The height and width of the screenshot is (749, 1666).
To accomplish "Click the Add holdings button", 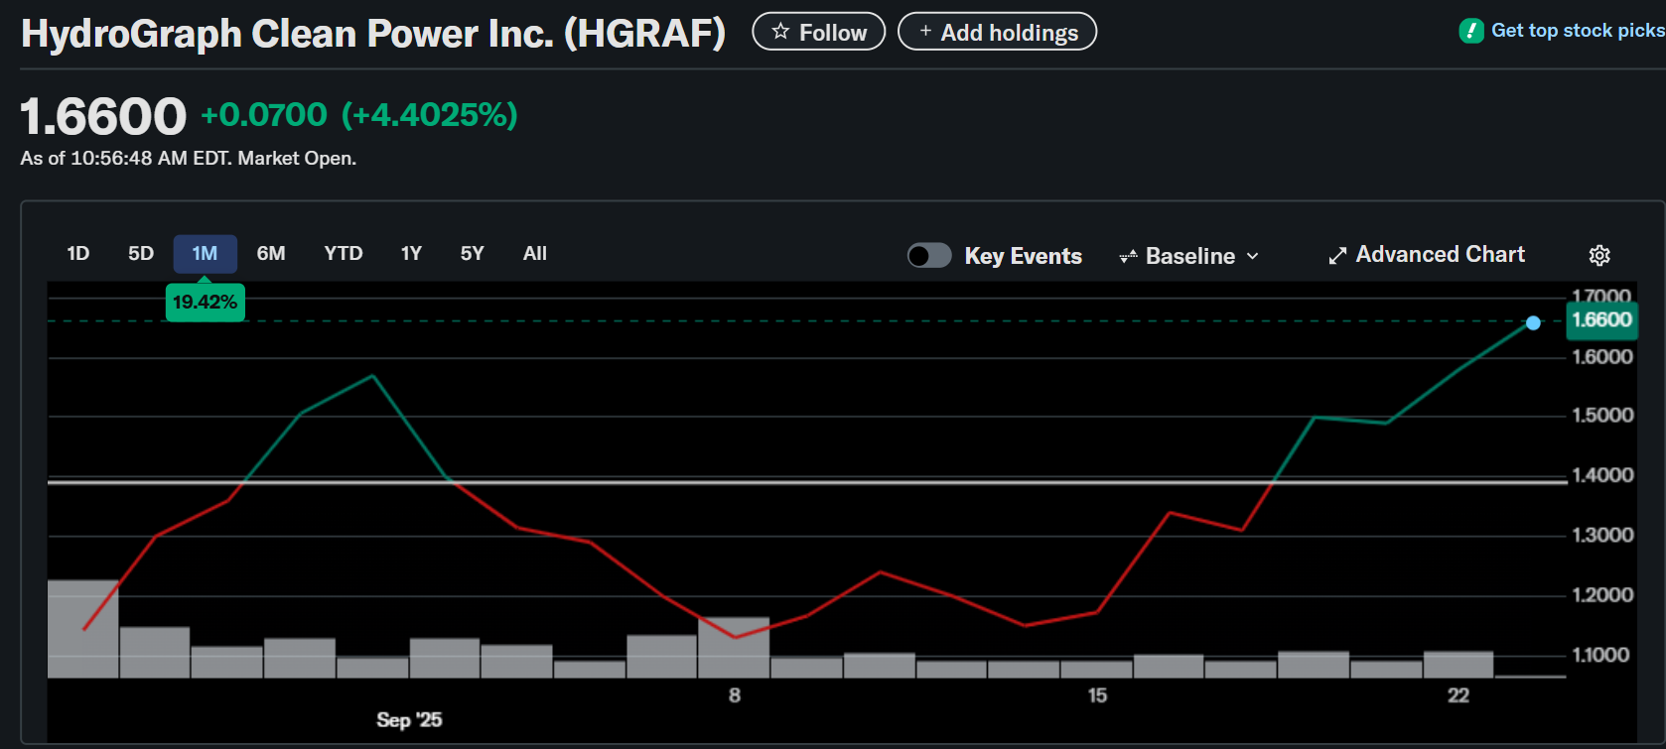I will (997, 32).
